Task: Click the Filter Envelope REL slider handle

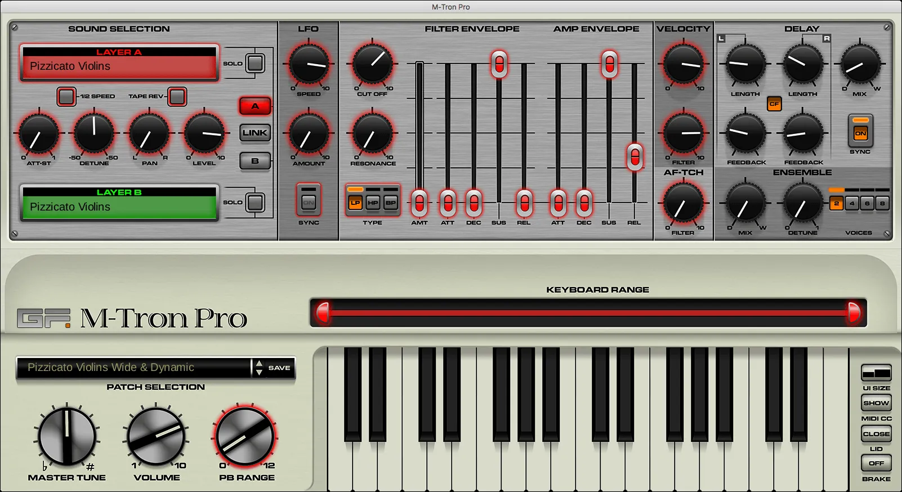Action: tap(524, 202)
